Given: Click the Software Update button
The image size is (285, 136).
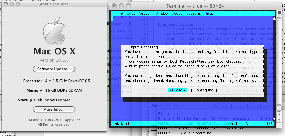Looking at the screenshot, I should pyautogui.click(x=54, y=69).
